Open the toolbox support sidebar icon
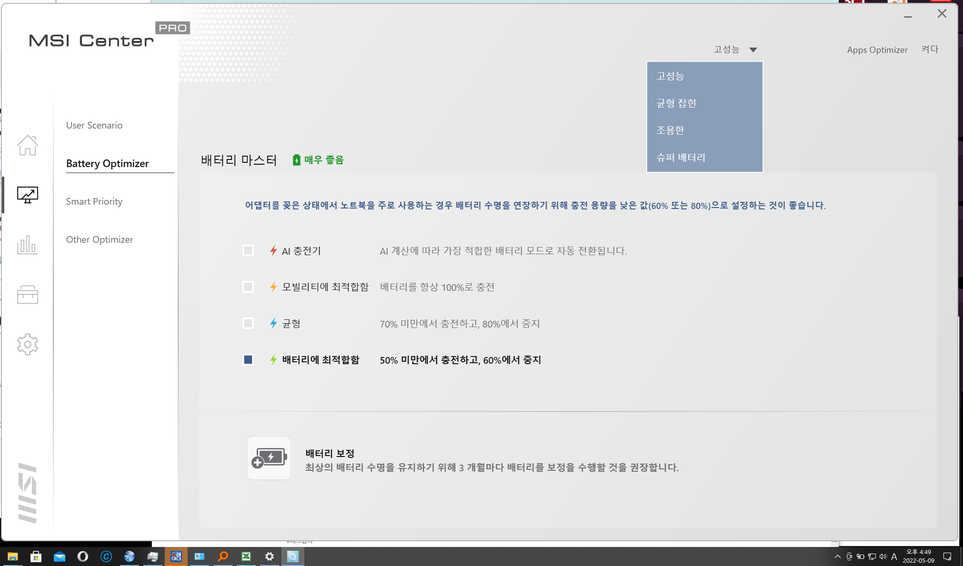Image resolution: width=963 pixels, height=566 pixels. click(x=28, y=295)
